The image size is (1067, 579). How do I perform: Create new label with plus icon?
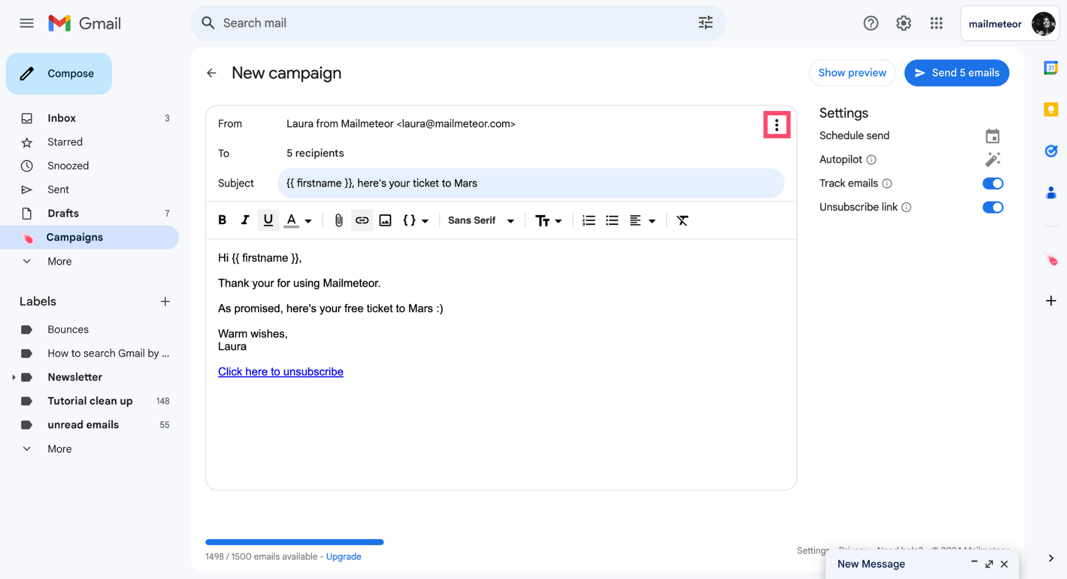pos(165,302)
